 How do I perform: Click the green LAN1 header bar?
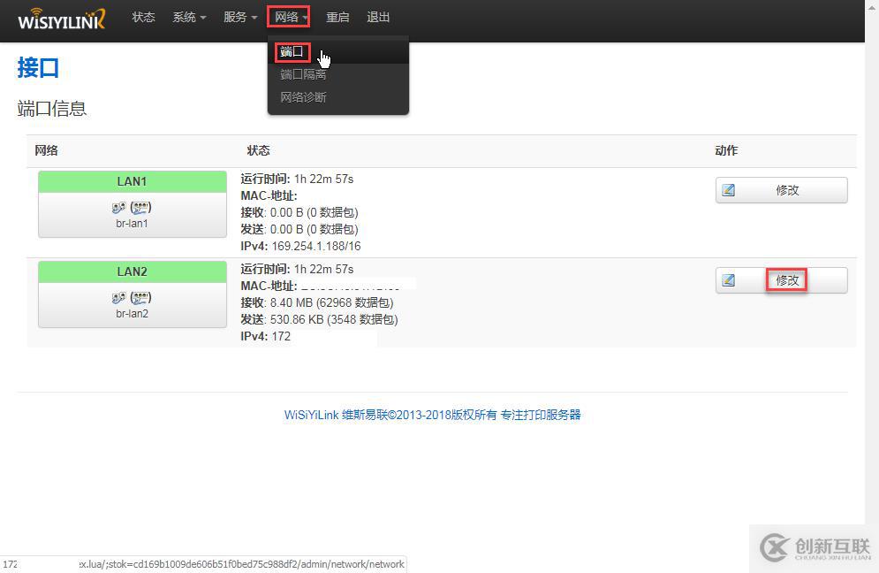[x=131, y=180]
